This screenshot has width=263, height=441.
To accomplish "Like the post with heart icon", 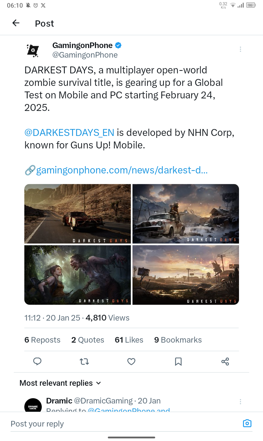I will click(131, 362).
